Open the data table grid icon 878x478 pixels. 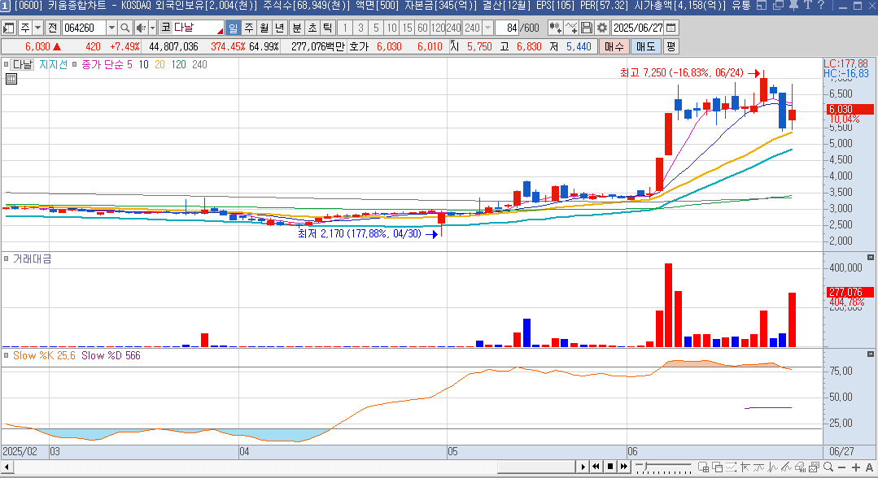tap(11, 79)
